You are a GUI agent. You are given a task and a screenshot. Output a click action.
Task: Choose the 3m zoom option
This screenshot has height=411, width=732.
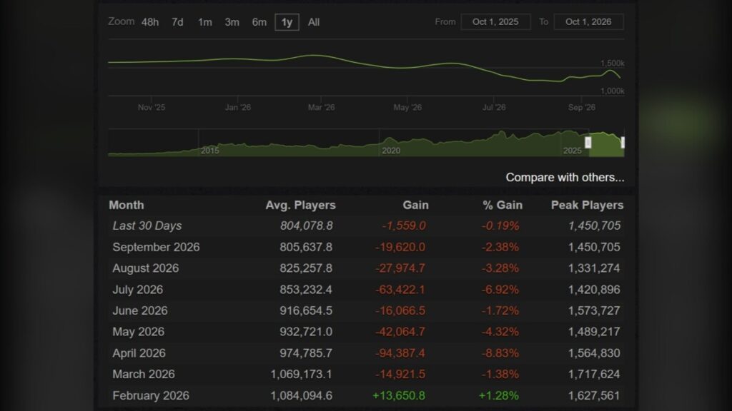[x=232, y=22]
